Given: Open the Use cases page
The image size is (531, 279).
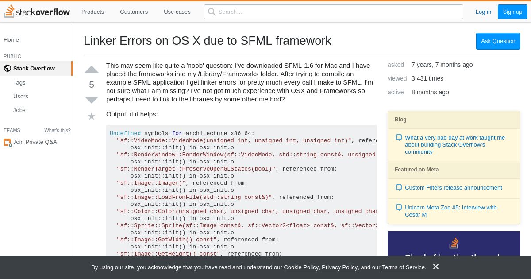Looking at the screenshot, I should (177, 12).
